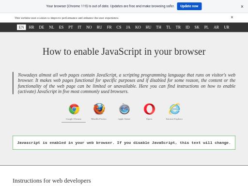Click the 'How to enable JavaScript' heading

(124, 52)
